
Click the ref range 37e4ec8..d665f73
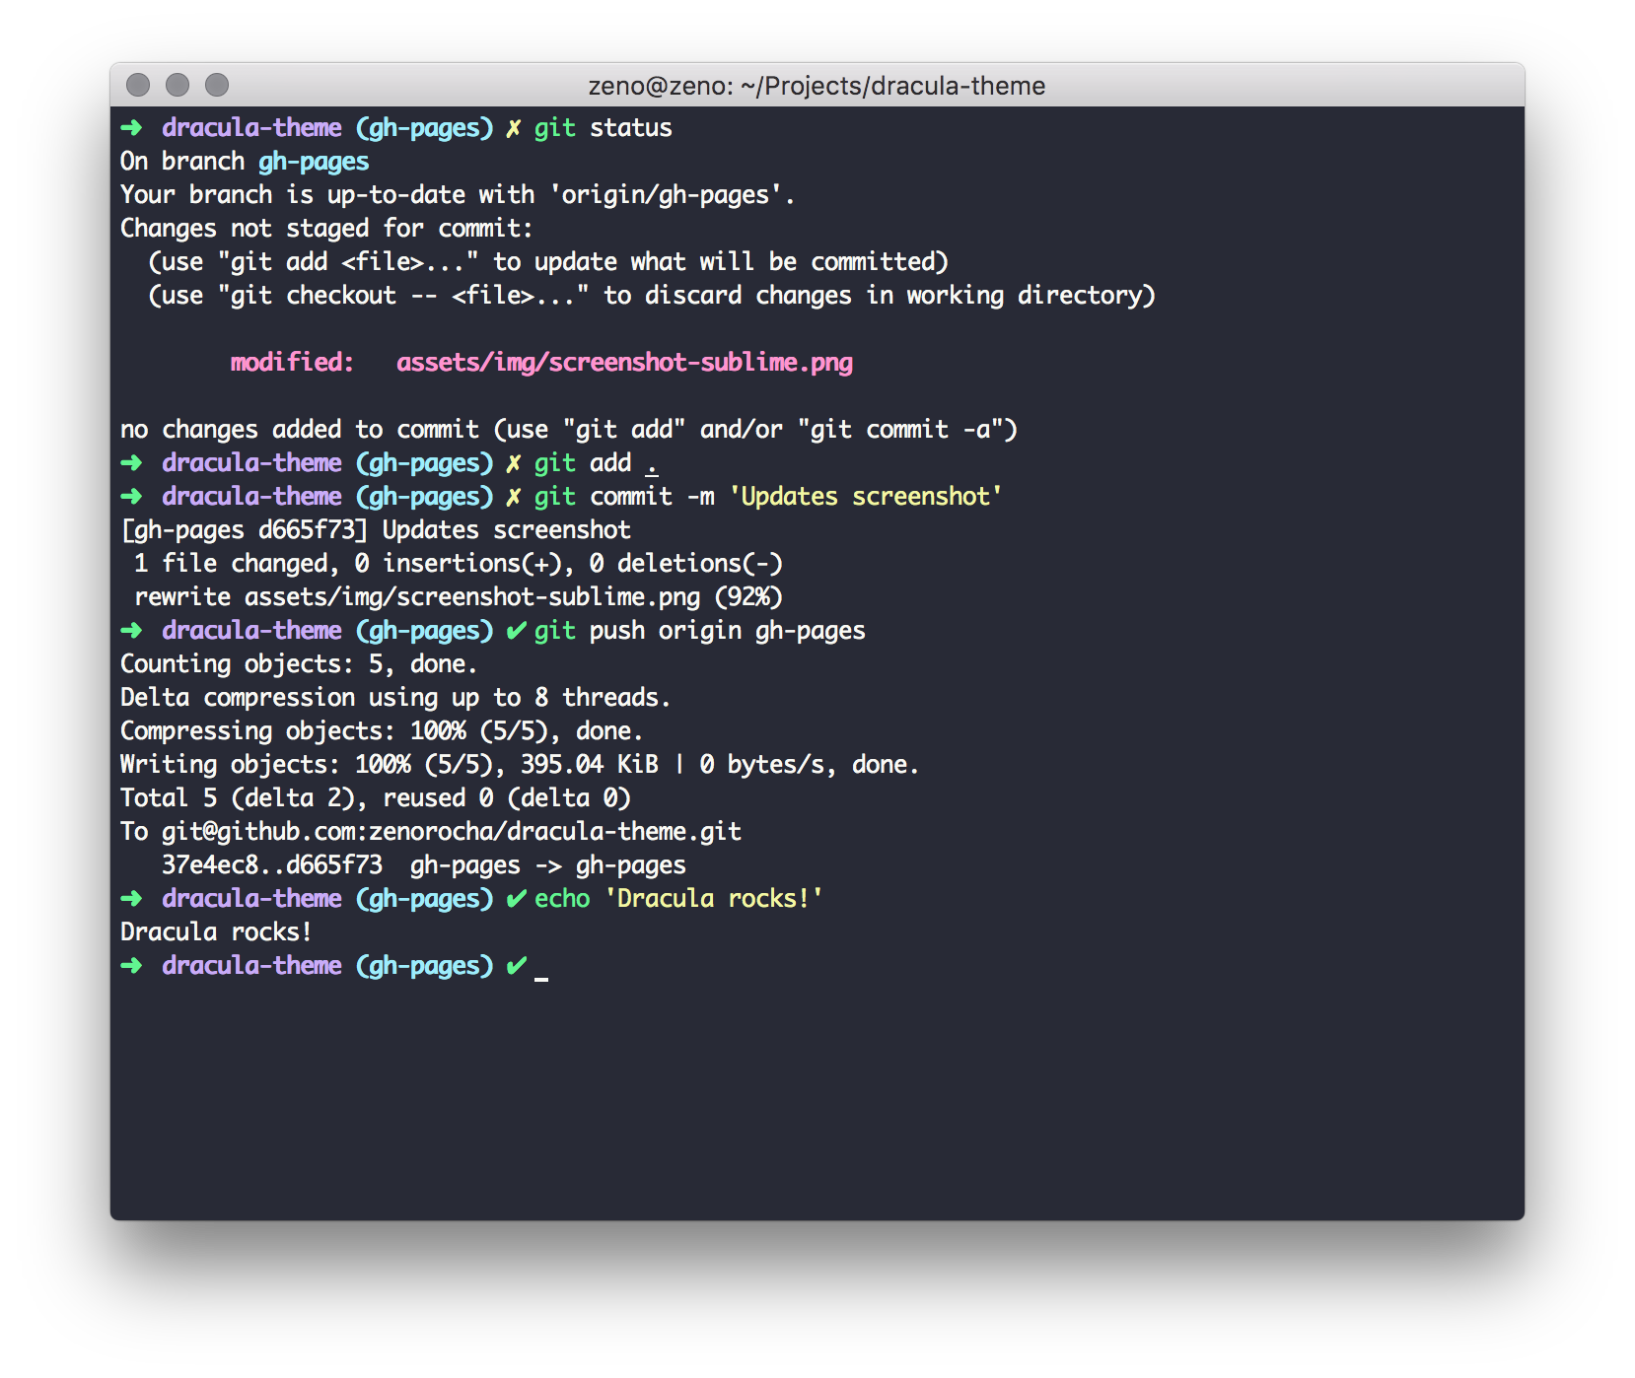pyautogui.click(x=272, y=864)
